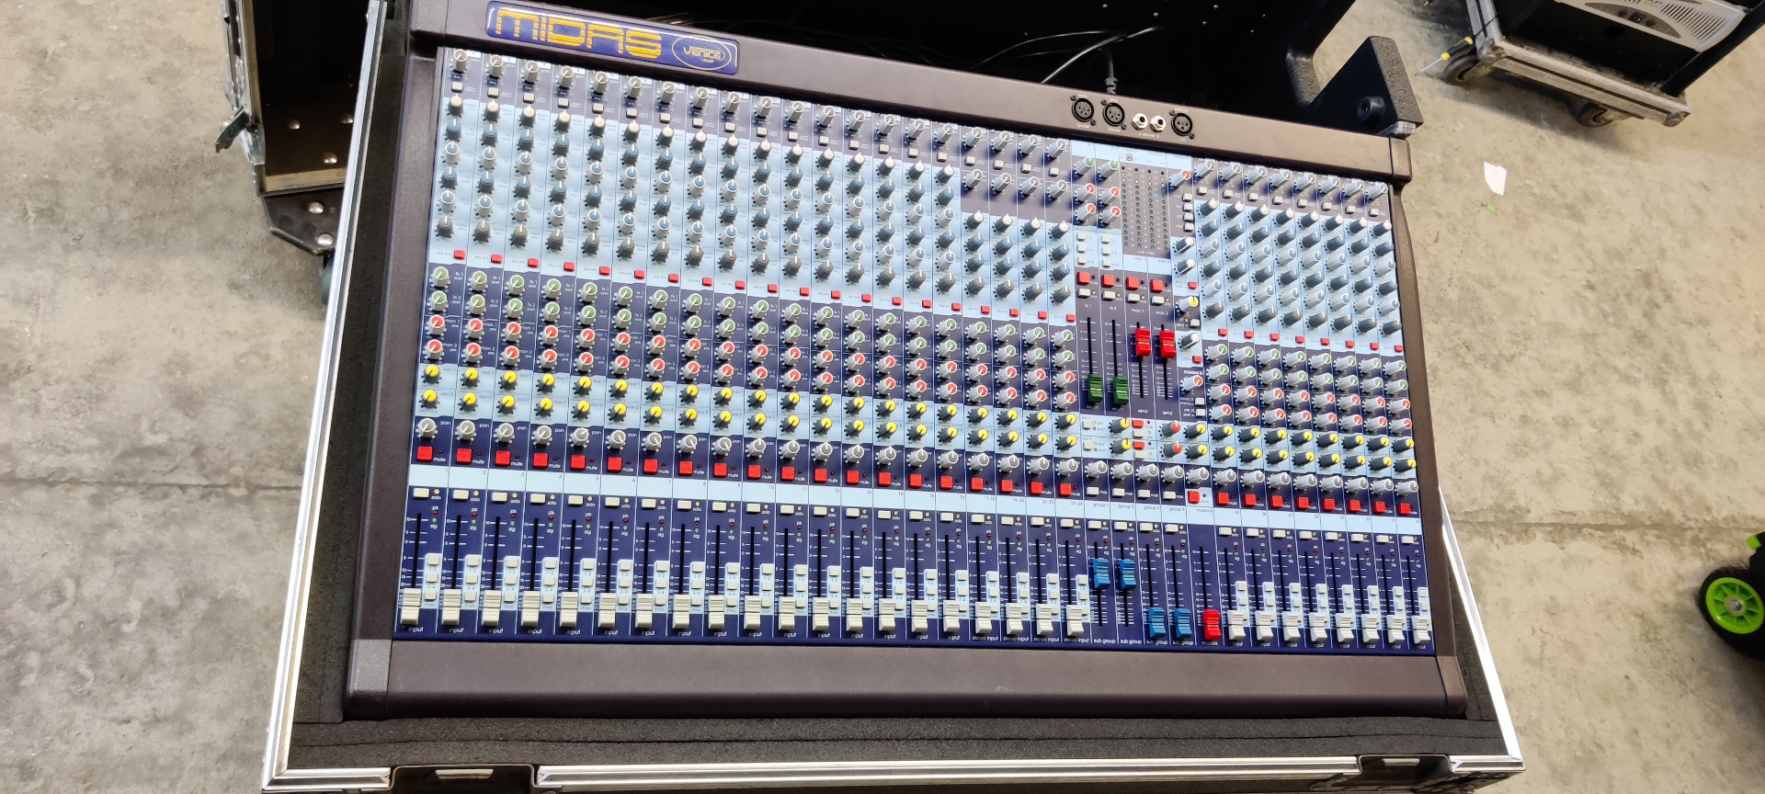Touch the red mon 1 send fader
The height and width of the screenshot is (794, 1765).
pyautogui.click(x=1142, y=342)
